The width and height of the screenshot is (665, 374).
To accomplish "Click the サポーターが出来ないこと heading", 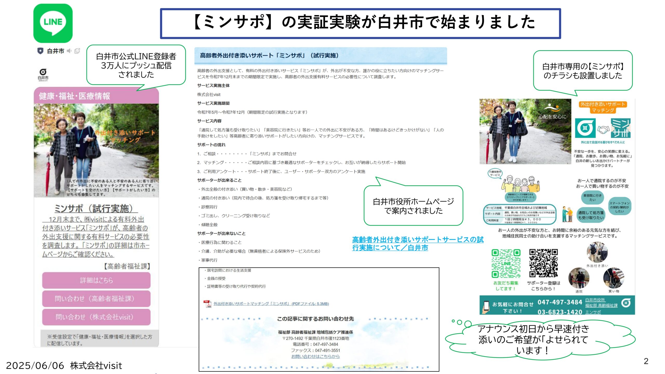I will 221,233.
